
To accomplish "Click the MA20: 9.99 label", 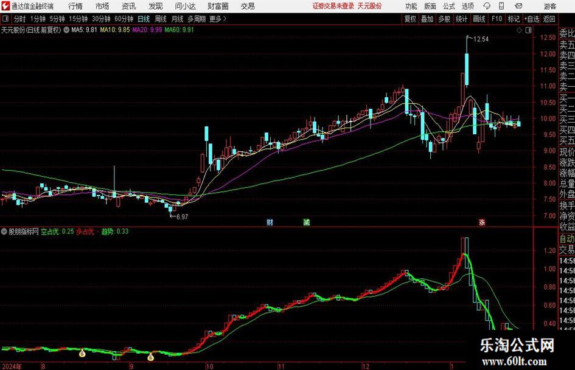I will (147, 30).
